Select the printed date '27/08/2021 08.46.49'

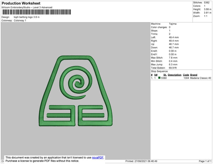click(146, 161)
